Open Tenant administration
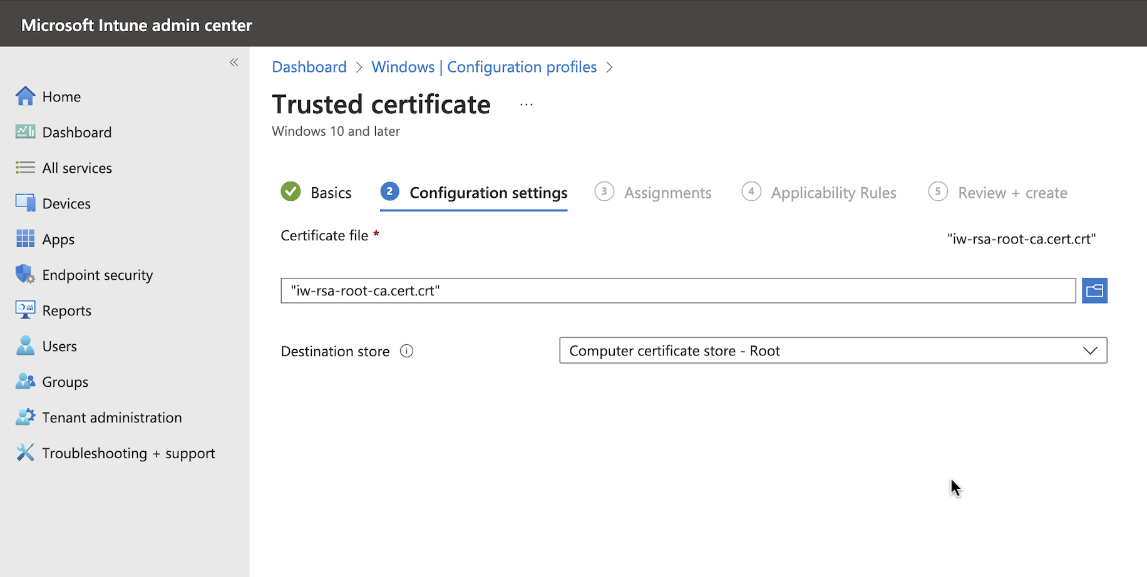 [x=112, y=417]
